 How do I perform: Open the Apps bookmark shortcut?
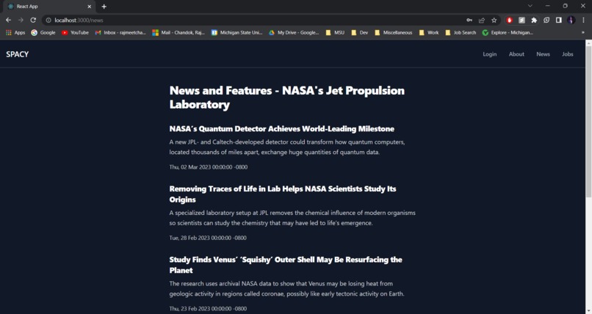(15, 33)
